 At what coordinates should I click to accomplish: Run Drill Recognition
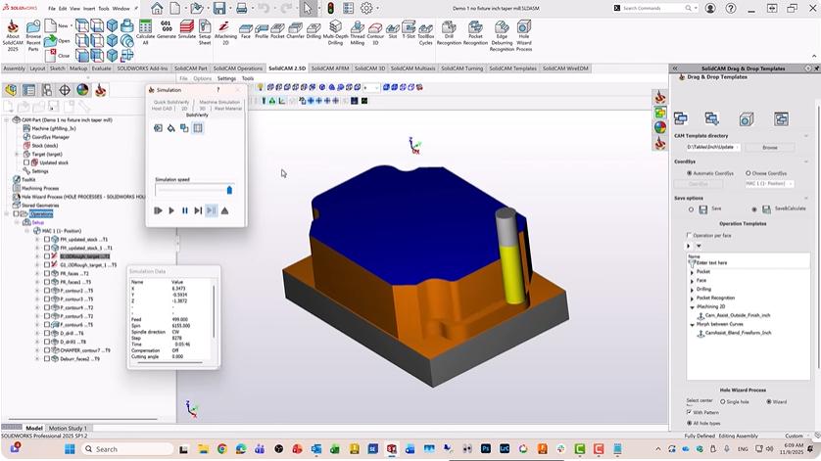pos(449,33)
